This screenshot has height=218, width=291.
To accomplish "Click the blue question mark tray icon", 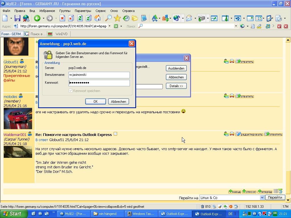I will [x=260, y=214].
